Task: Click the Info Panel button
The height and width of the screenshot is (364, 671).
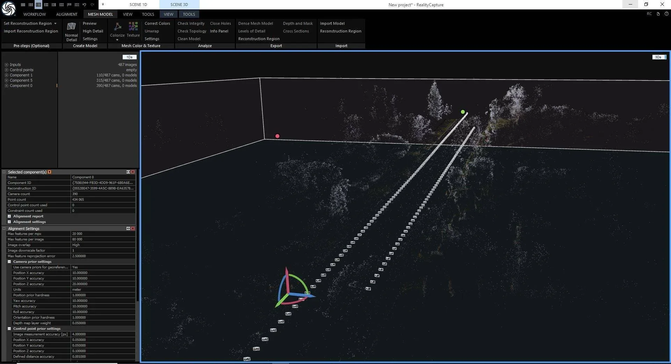Action: (x=219, y=31)
